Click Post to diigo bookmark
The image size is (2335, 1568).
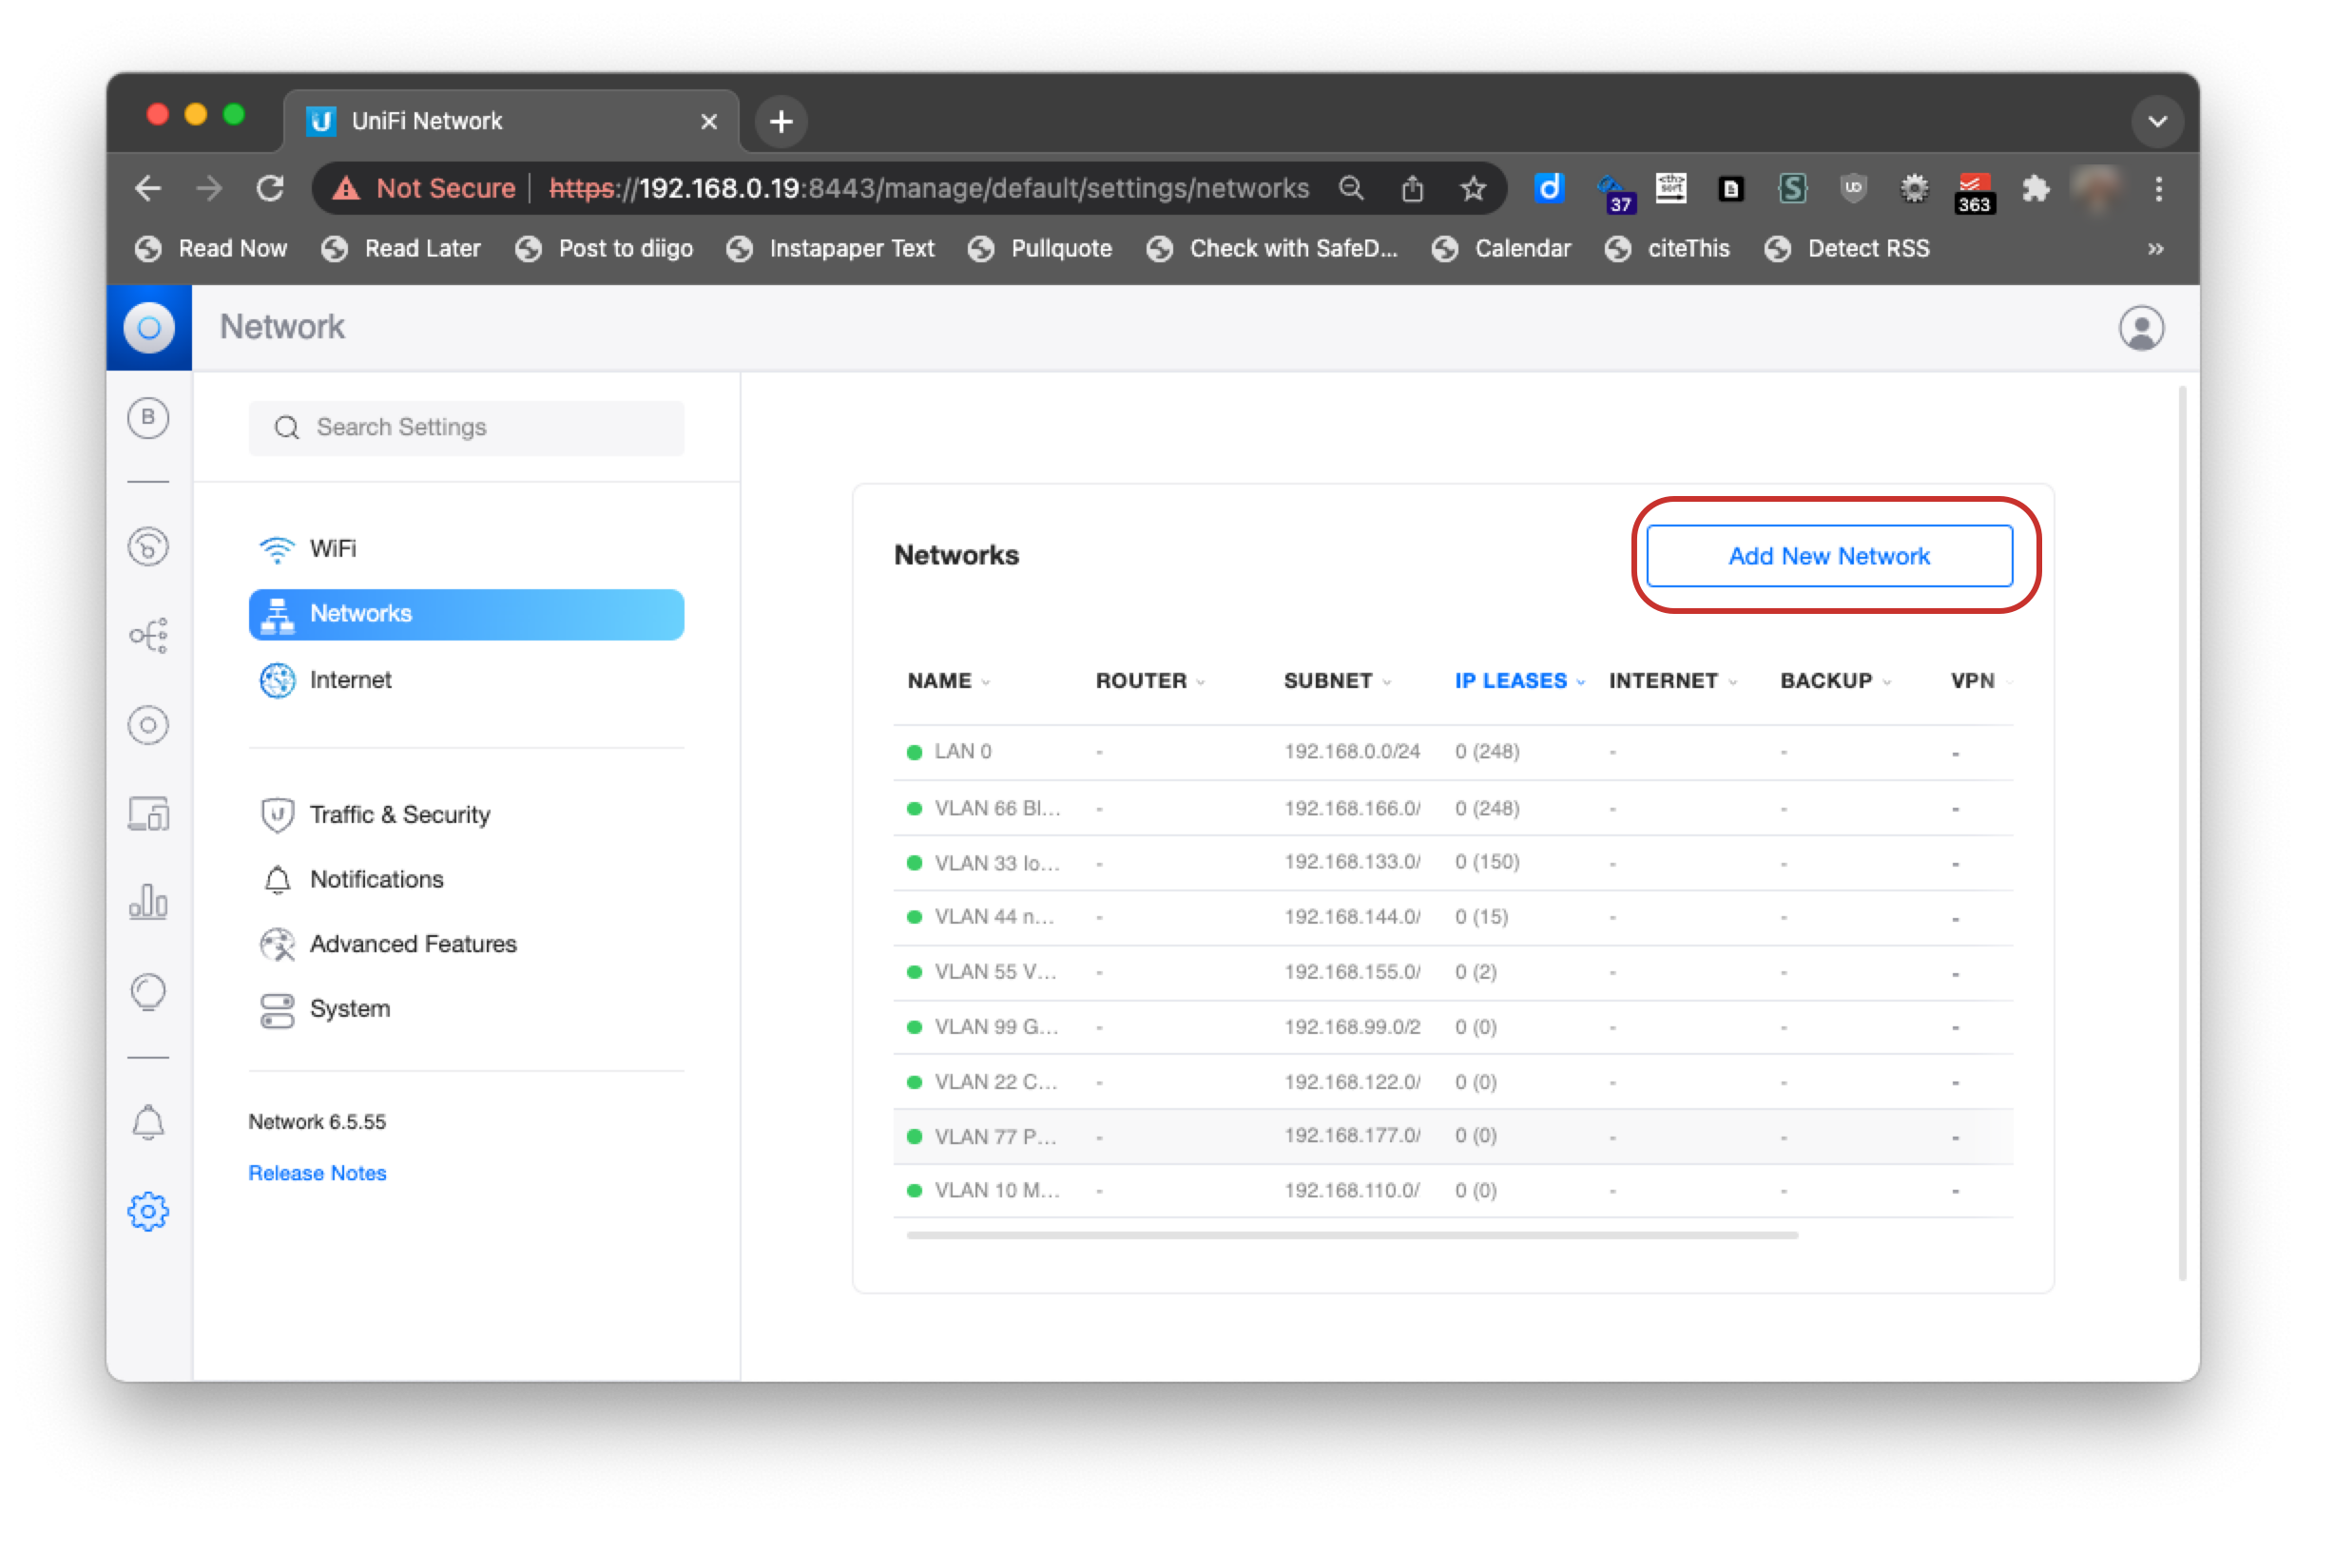tap(605, 249)
